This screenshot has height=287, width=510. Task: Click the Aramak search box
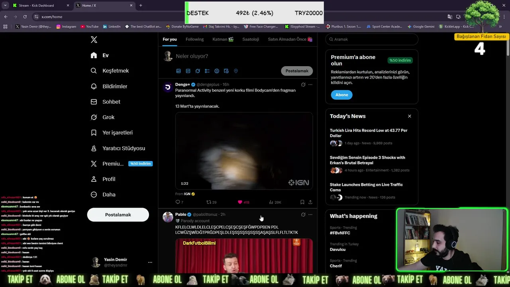click(x=372, y=39)
